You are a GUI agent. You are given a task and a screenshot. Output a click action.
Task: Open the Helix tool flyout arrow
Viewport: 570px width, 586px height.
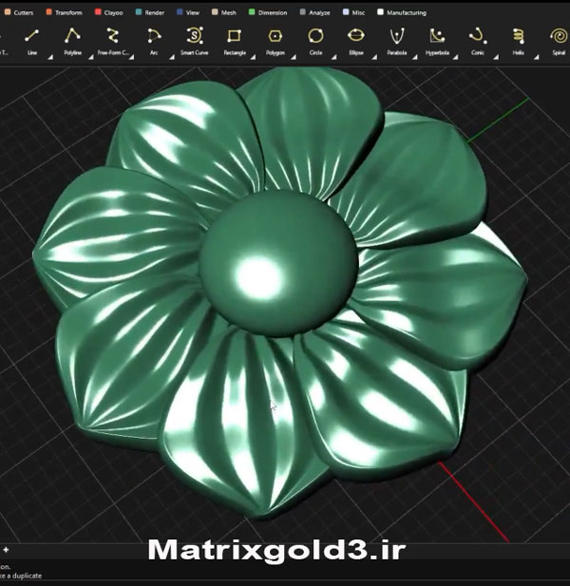pyautogui.click(x=537, y=57)
